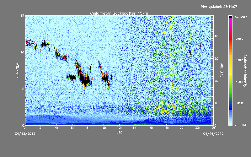Viewport: 251px width, 157px height.
Task: Click the '18:' hour tick label
Action: coord(166,128)
